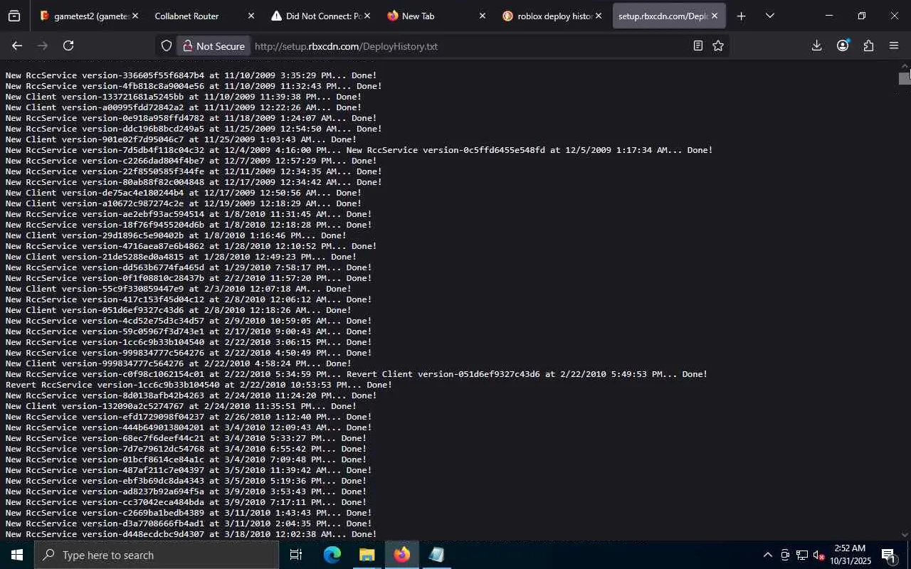Go back to previous page
Image resolution: width=911 pixels, height=569 pixels.
click(17, 46)
